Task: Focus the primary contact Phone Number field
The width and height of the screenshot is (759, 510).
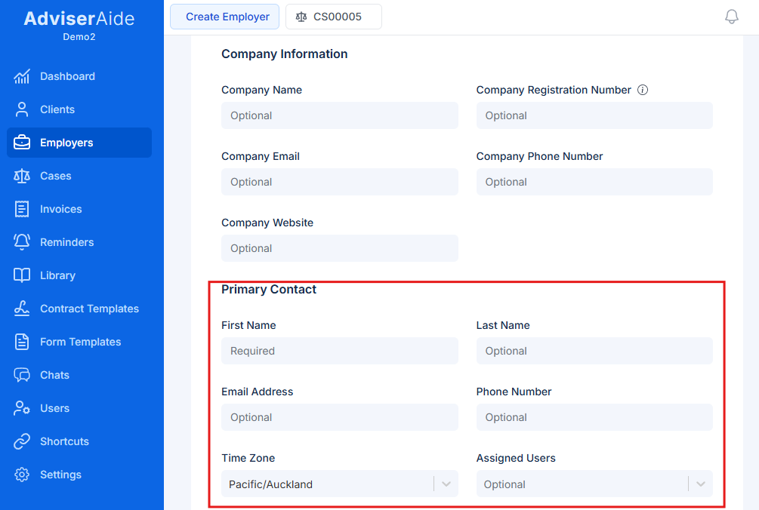Action: point(594,417)
